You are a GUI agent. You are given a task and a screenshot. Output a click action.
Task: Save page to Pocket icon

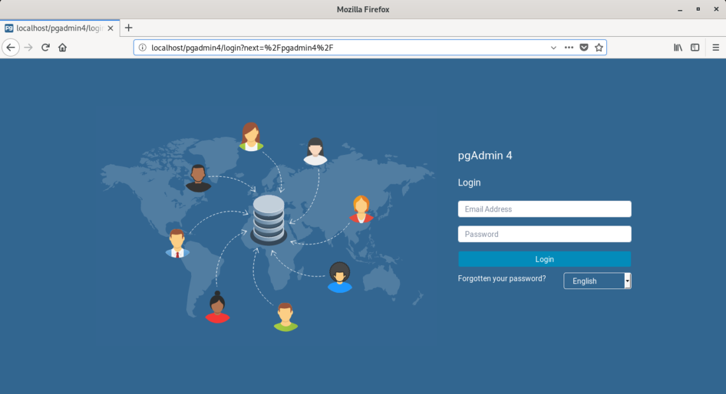[584, 48]
